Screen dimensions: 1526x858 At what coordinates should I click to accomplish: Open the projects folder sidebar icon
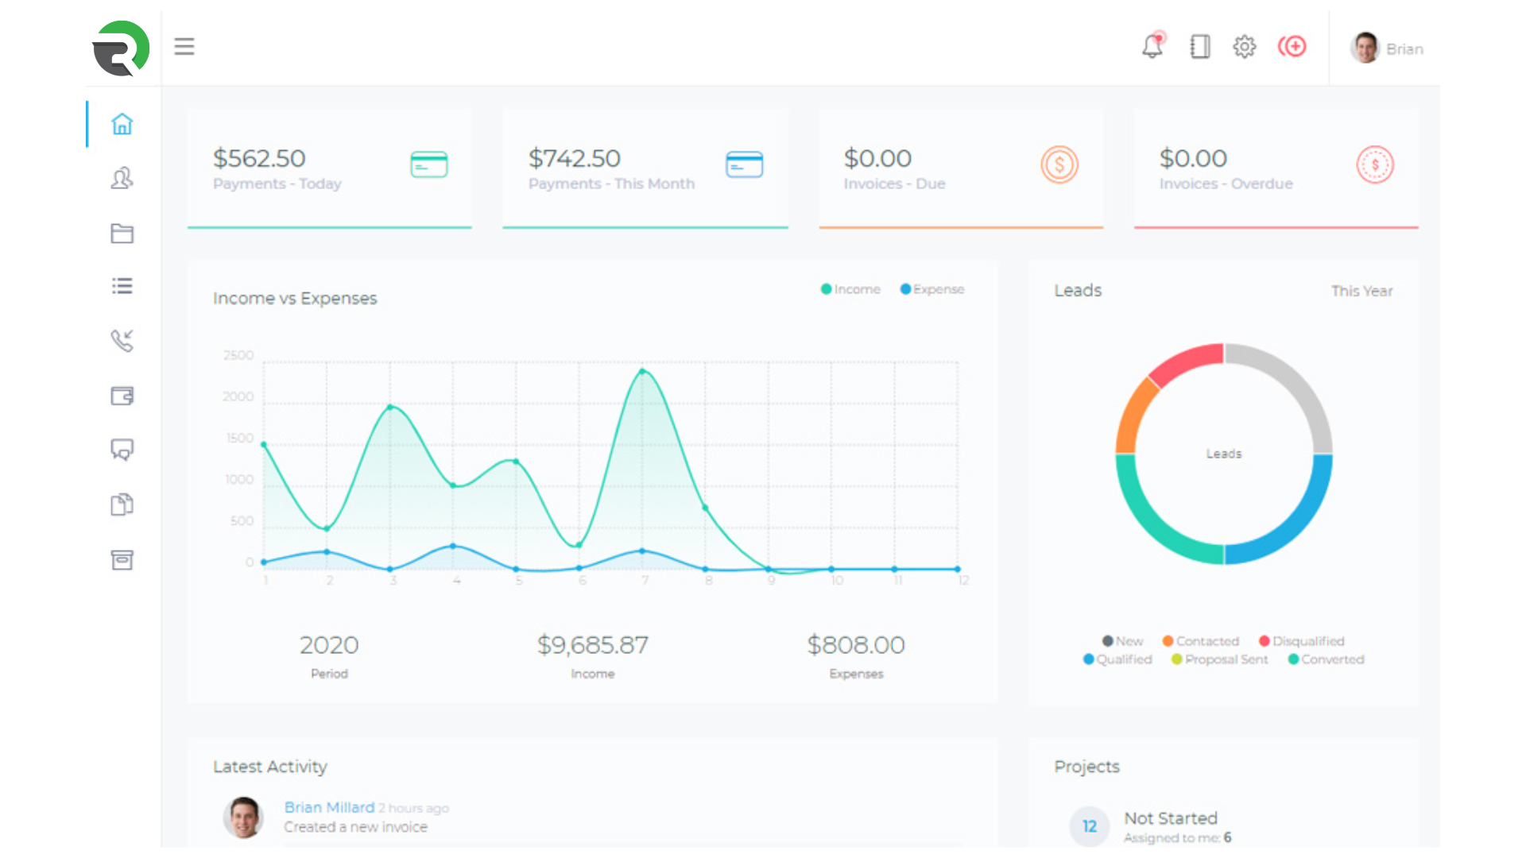coord(122,233)
